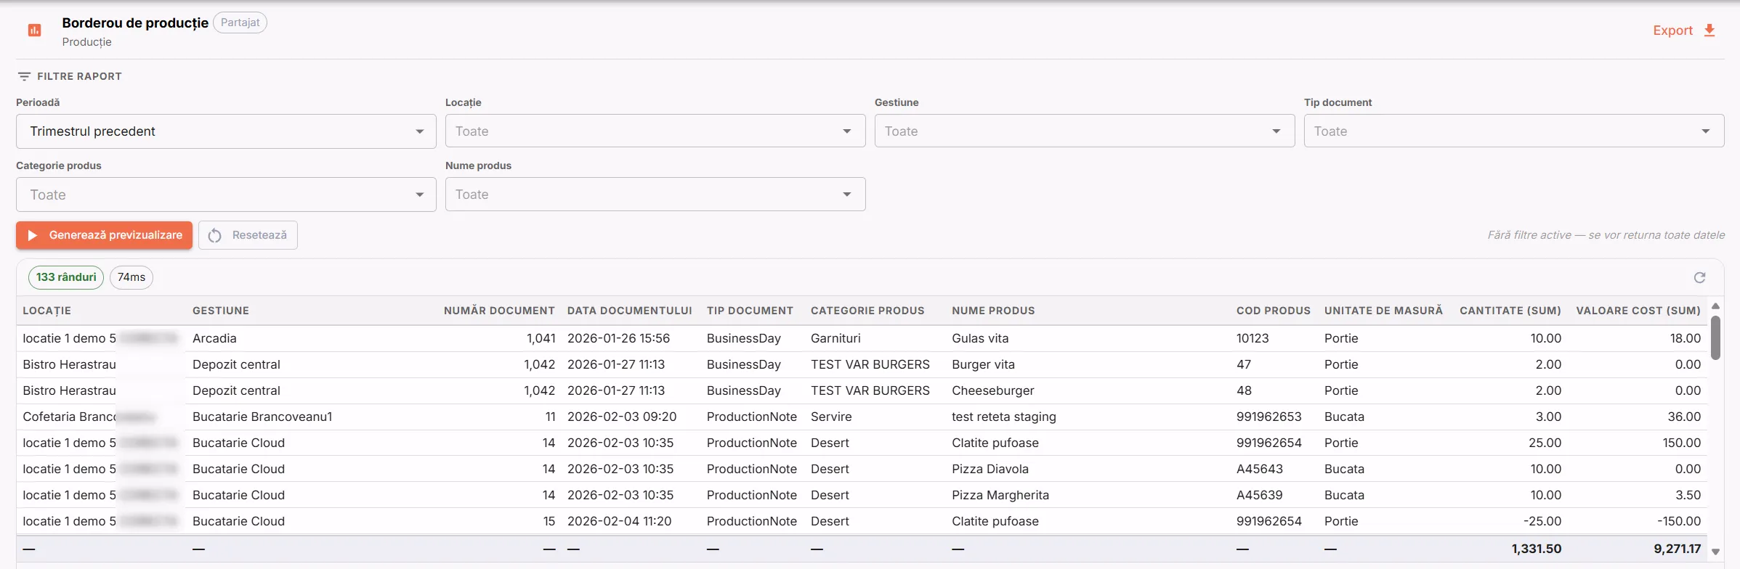Viewport: 1740px width, 569px height.
Task: Click the Arcadia gestiune cell
Action: tap(214, 338)
